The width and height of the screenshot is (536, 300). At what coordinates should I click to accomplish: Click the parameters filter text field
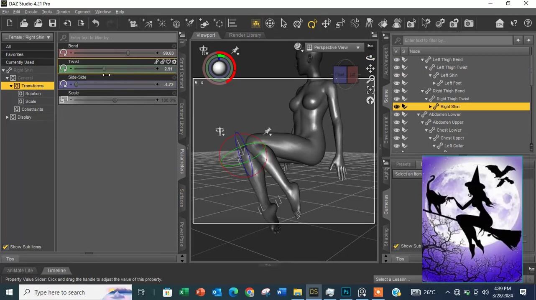tap(121, 38)
